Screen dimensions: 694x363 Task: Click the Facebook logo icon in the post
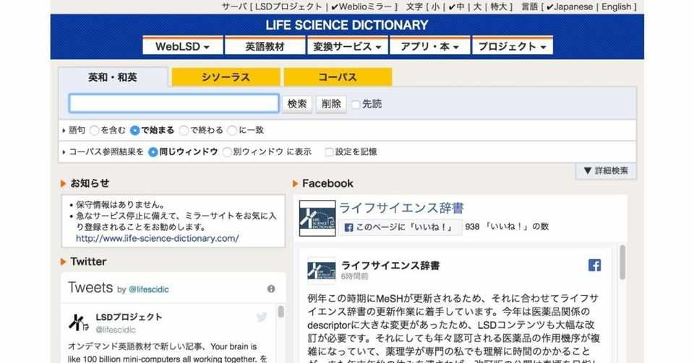pyautogui.click(x=594, y=266)
